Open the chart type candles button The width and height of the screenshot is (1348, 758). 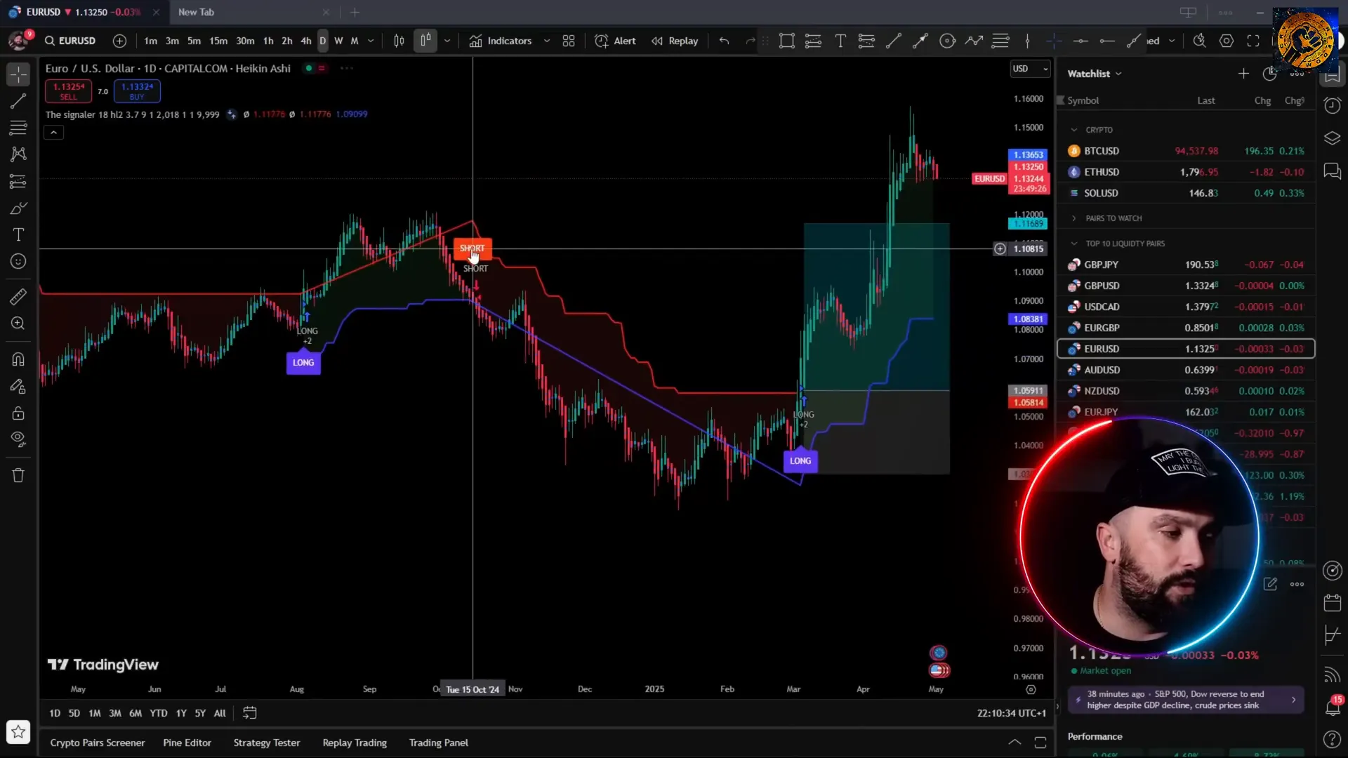tap(425, 41)
